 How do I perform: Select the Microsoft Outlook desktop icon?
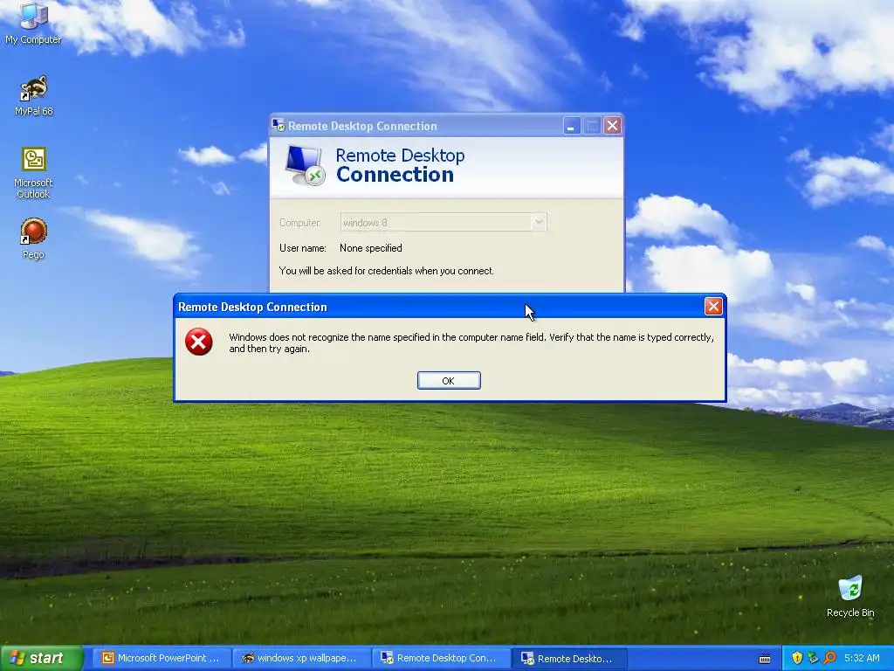[33, 173]
